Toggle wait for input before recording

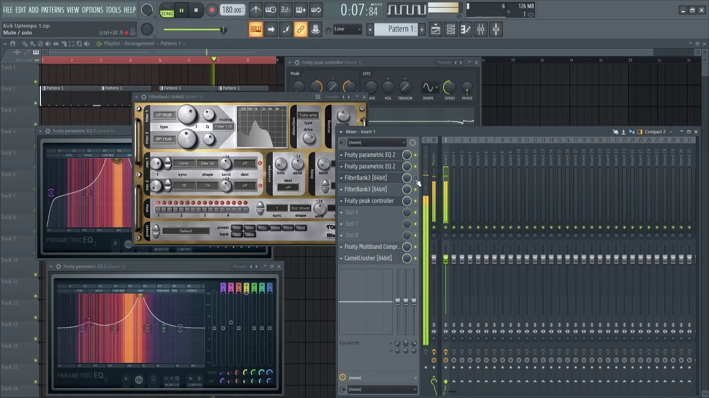(x=271, y=10)
